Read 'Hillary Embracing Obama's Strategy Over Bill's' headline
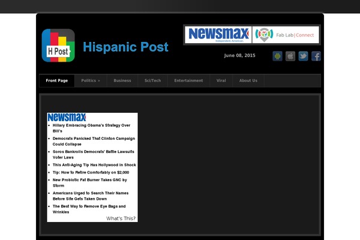 click(91, 128)
